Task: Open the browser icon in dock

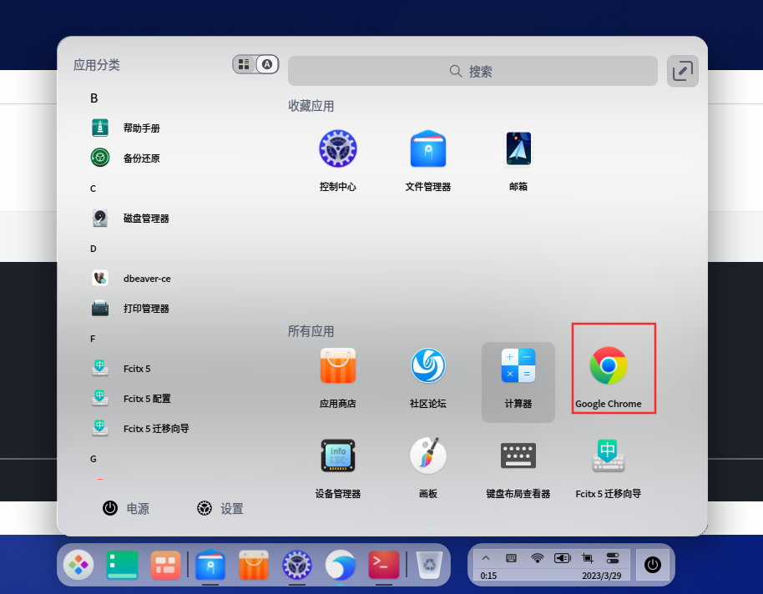Action: click(341, 565)
